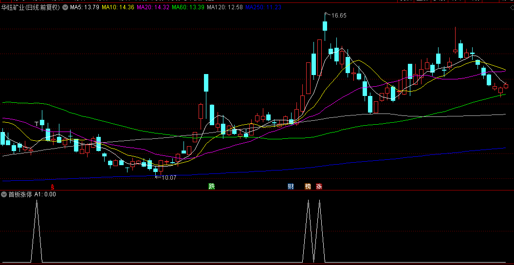Click the orange 榜 ranking marker
The image size is (514, 265).
point(308,186)
